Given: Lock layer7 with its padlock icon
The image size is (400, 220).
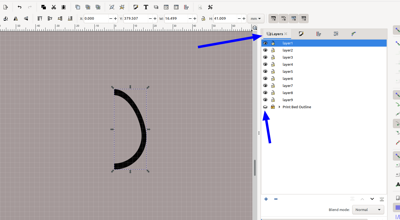Looking at the screenshot, I should 273,86.
